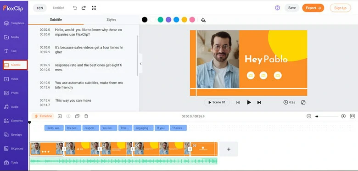Open the 4.9s scene duration setting
Viewport: 358px width, 171px height.
tap(289, 102)
